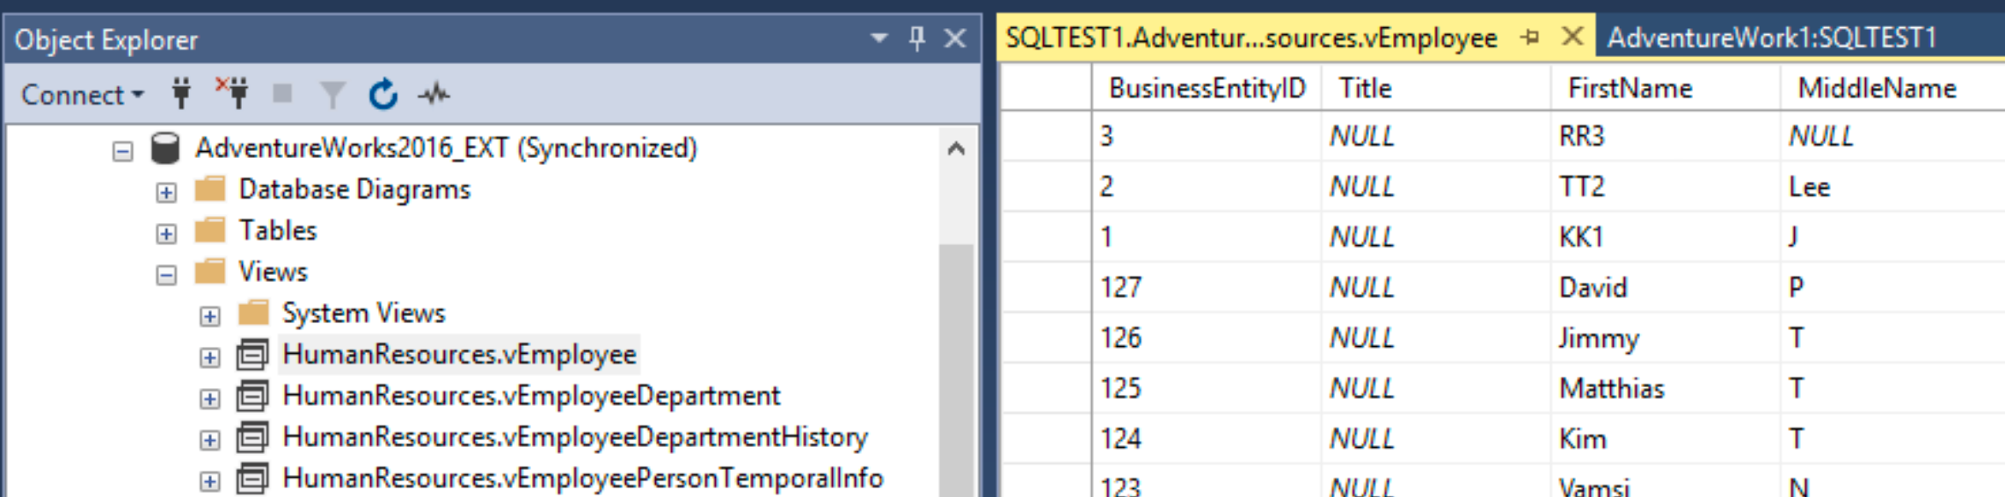Open Object Explorer window position dropdown arrow
Viewport: 2005px width, 497px height.
pos(879,39)
